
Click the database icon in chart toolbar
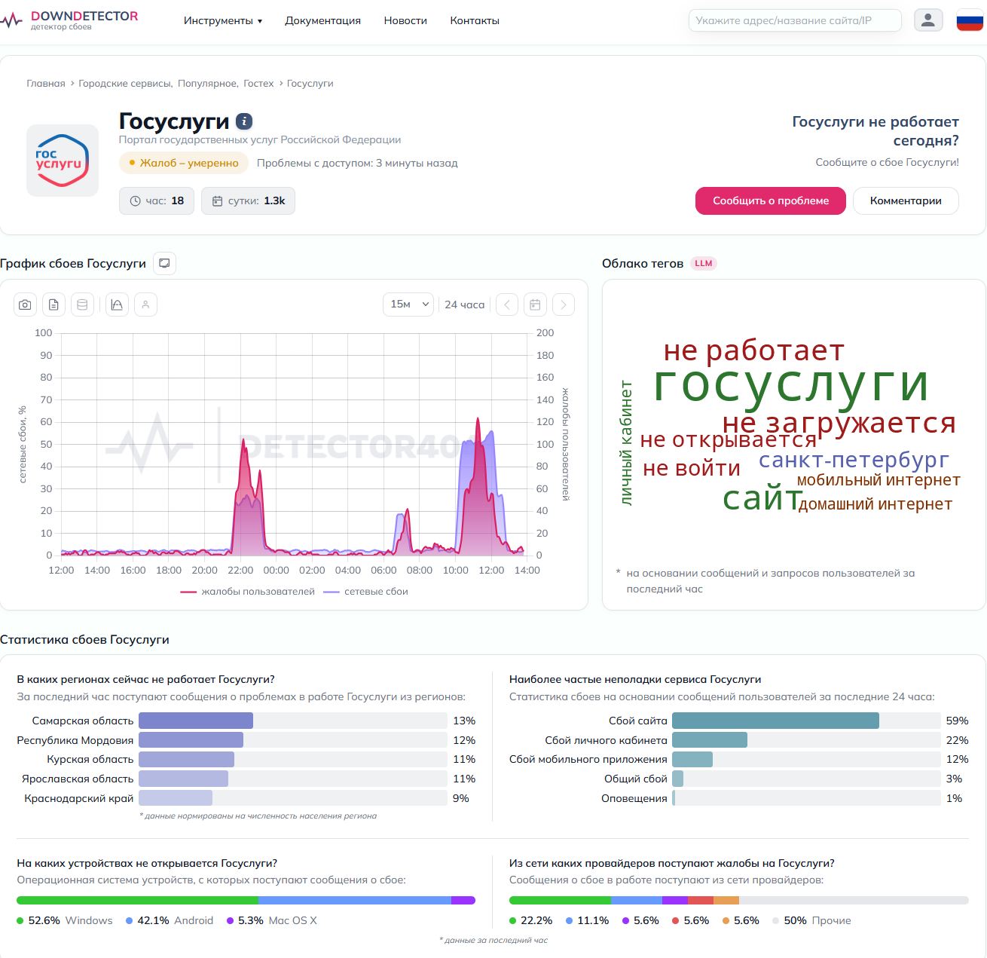82,305
